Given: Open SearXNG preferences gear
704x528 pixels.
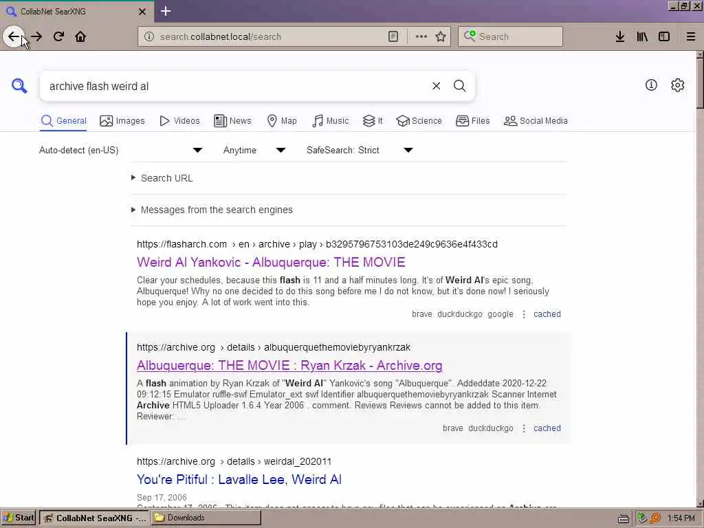Looking at the screenshot, I should tap(677, 85).
